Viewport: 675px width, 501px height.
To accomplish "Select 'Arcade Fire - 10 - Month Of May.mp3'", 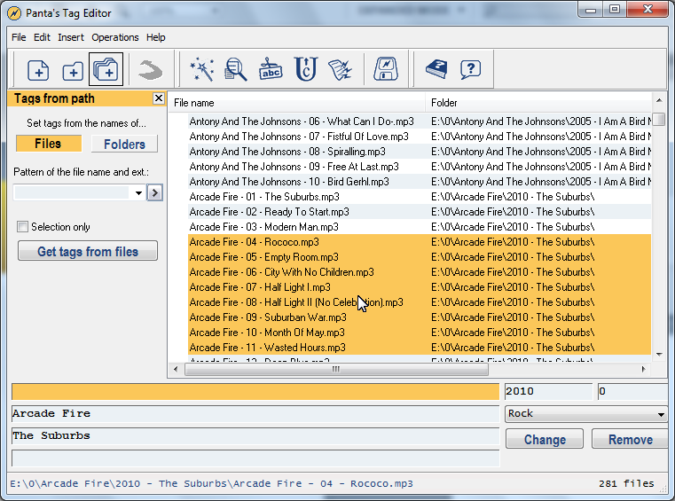I will pos(420,333).
